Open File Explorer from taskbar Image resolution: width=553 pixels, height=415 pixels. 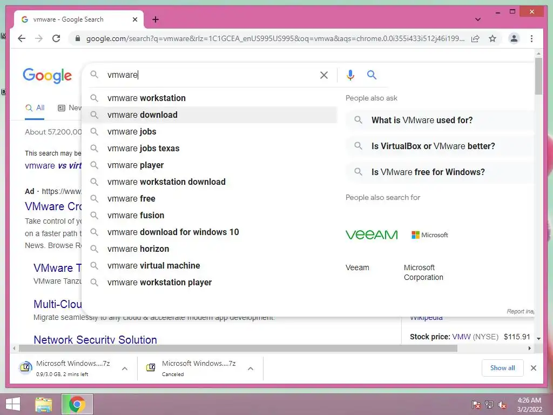(44, 404)
